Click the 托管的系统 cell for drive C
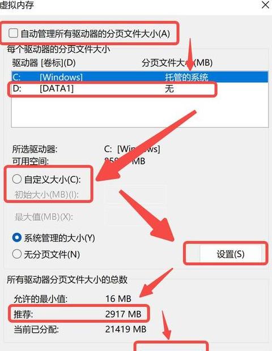This screenshot has height=351, width=272. [186, 77]
